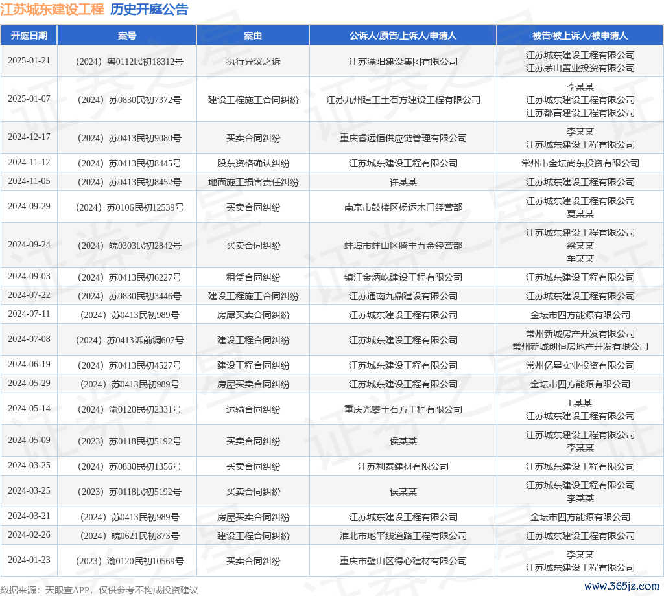The image size is (664, 596).
Task: Click the 公诉人/原告/上诉人/申请人 column header
Action: 403,36
